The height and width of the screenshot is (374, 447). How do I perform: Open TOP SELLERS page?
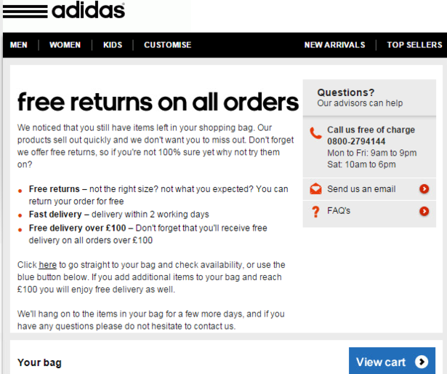click(414, 45)
